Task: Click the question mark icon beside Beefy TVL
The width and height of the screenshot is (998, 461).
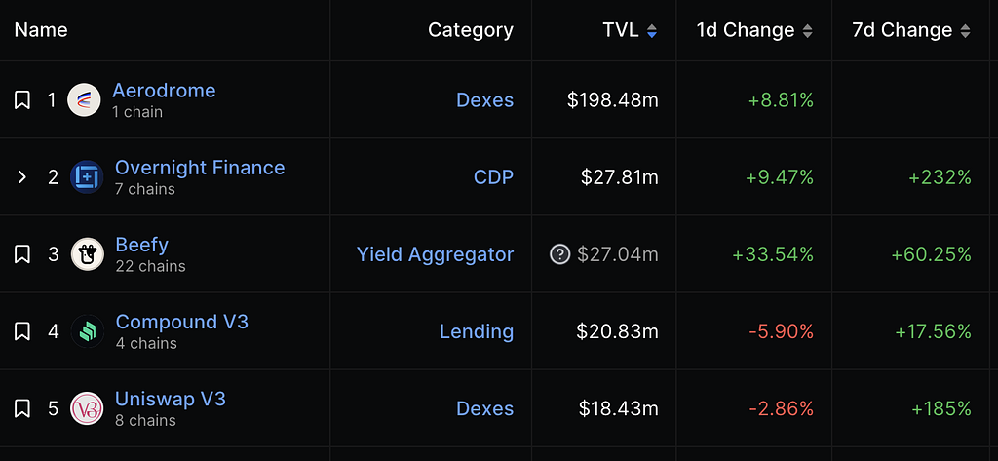Action: pyautogui.click(x=559, y=254)
